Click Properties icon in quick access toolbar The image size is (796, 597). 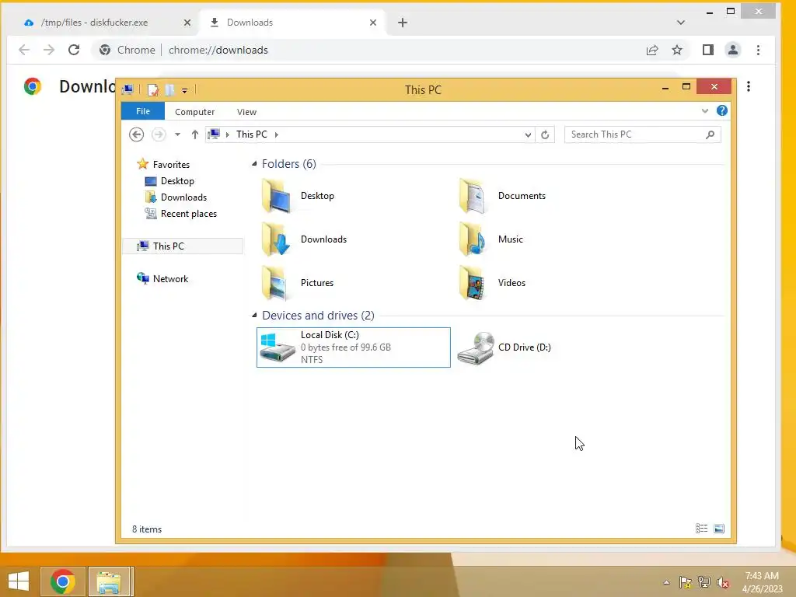click(x=153, y=90)
